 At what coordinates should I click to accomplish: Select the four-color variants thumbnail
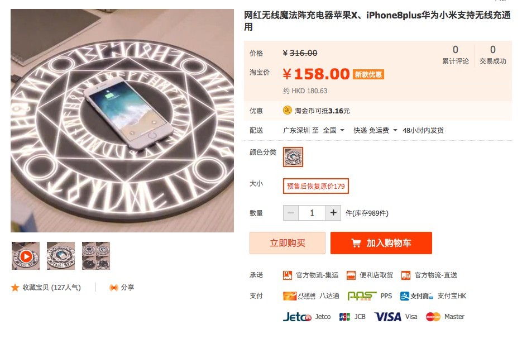pyautogui.click(x=96, y=256)
